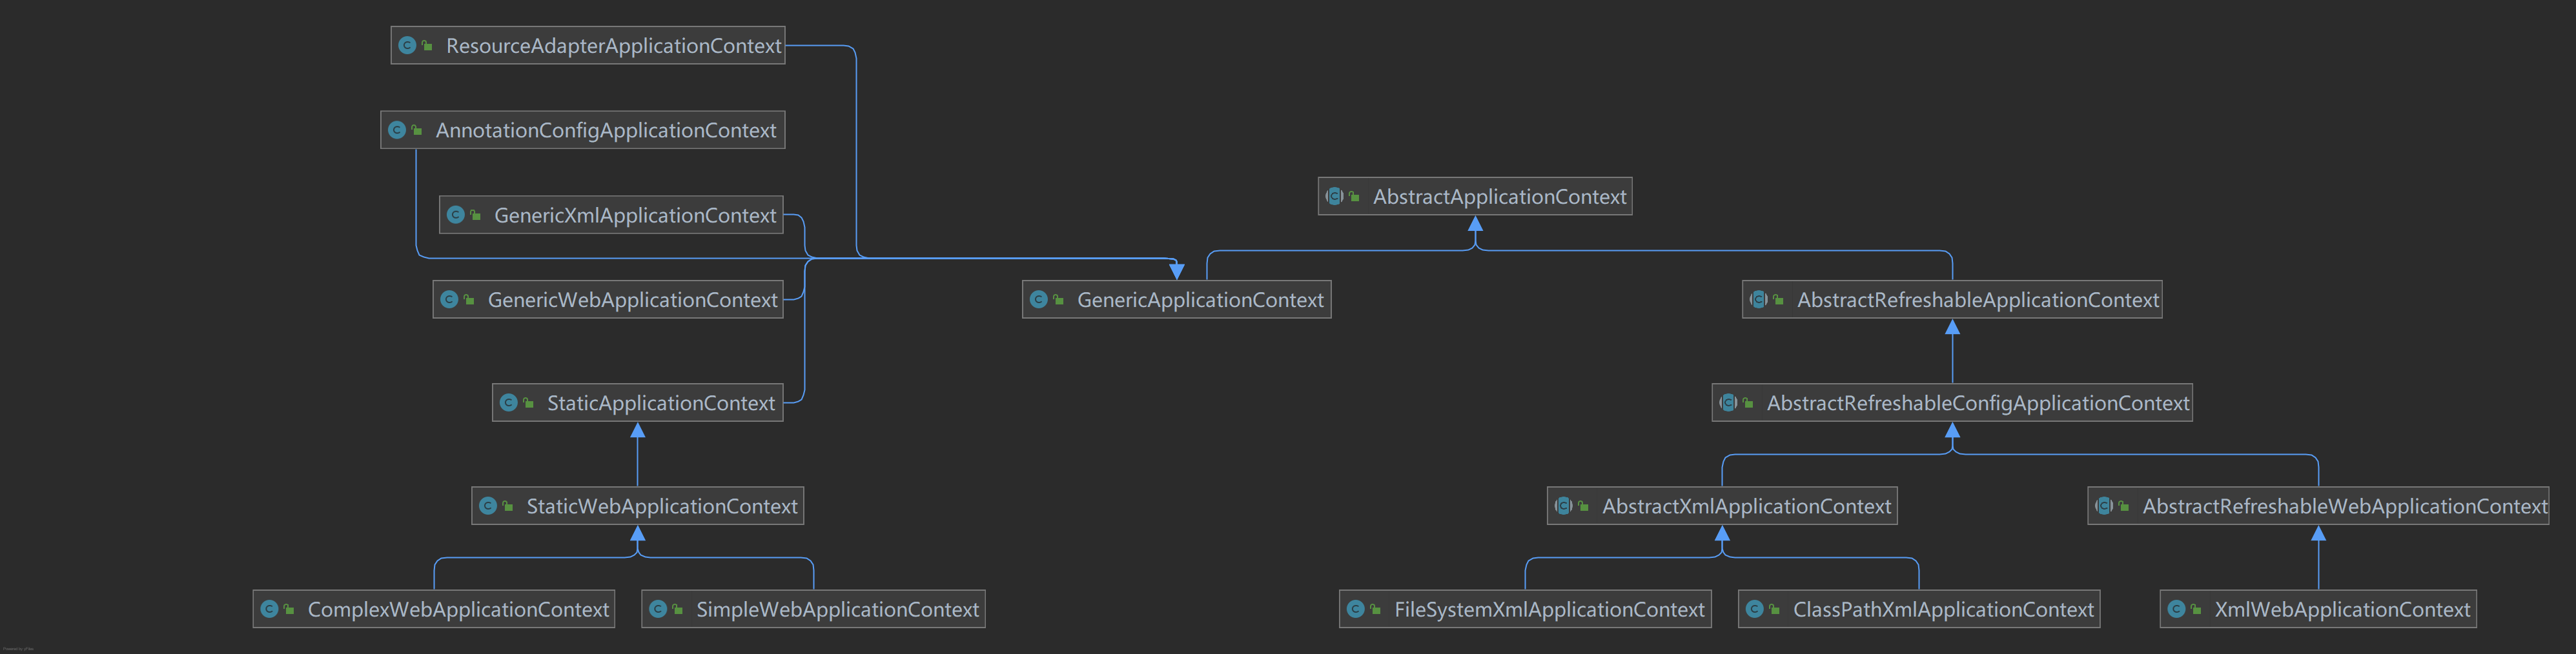Select the AnnotationConfigApplicationContext class node

point(583,130)
